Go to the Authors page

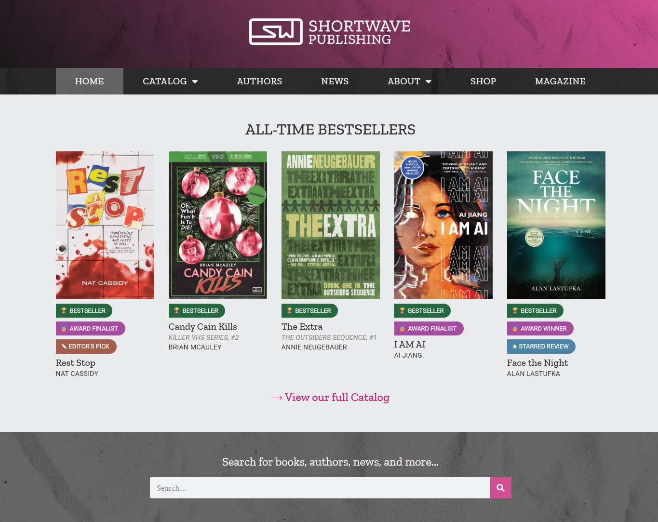[x=259, y=81]
